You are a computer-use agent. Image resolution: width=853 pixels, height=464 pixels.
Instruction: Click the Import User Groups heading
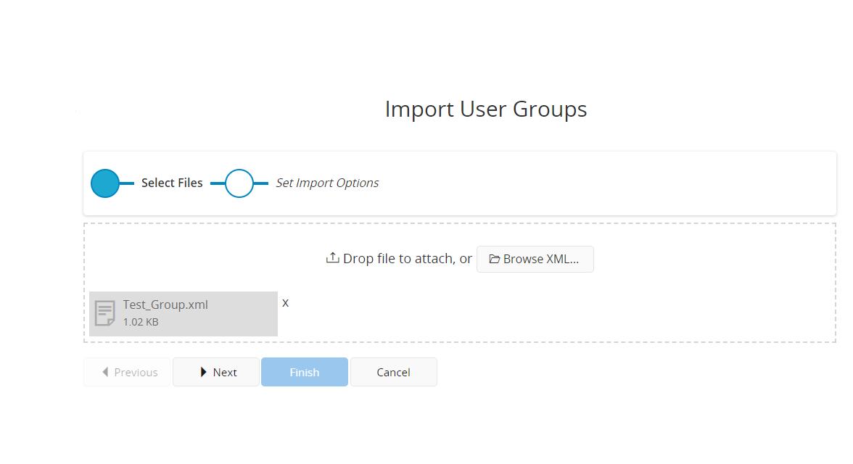click(485, 109)
